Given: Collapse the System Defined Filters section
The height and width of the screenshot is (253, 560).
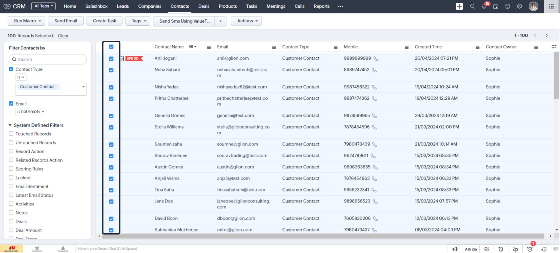Looking at the screenshot, I should click(10, 125).
